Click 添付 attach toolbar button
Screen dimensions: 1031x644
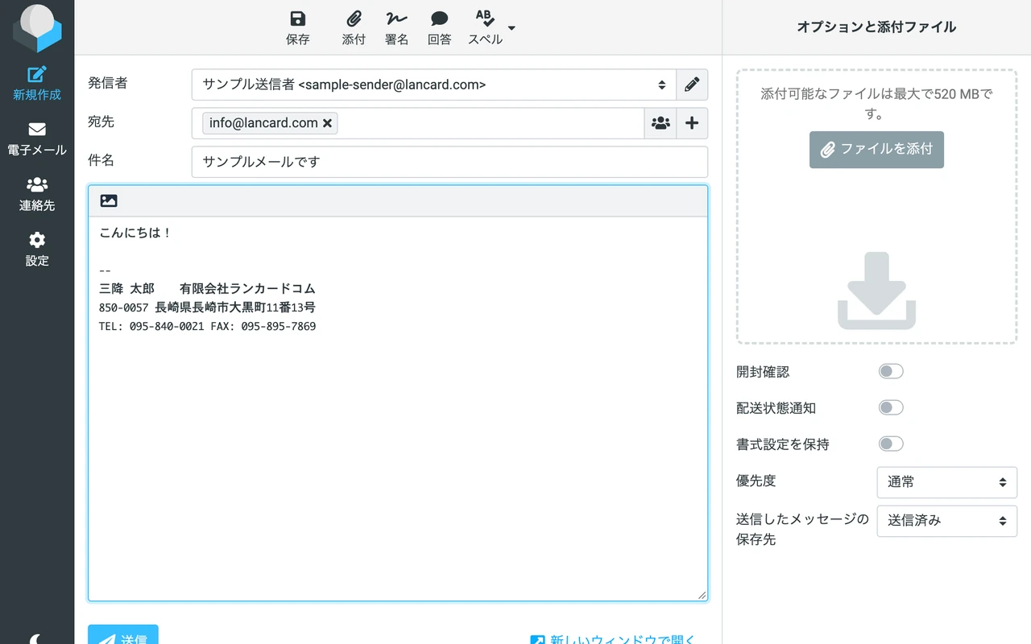point(354,28)
